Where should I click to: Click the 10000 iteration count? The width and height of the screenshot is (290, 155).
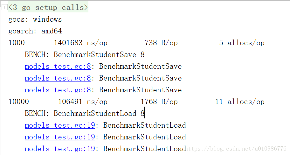tap(19, 102)
